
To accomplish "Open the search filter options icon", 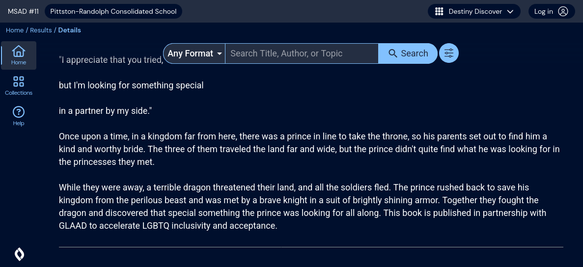I will pos(448,53).
